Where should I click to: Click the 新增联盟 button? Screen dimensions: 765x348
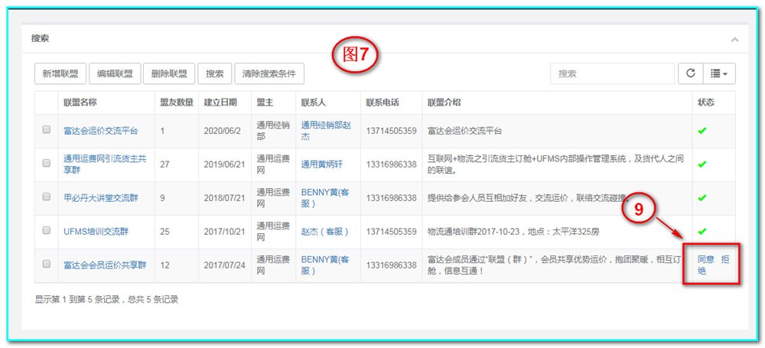(60, 73)
